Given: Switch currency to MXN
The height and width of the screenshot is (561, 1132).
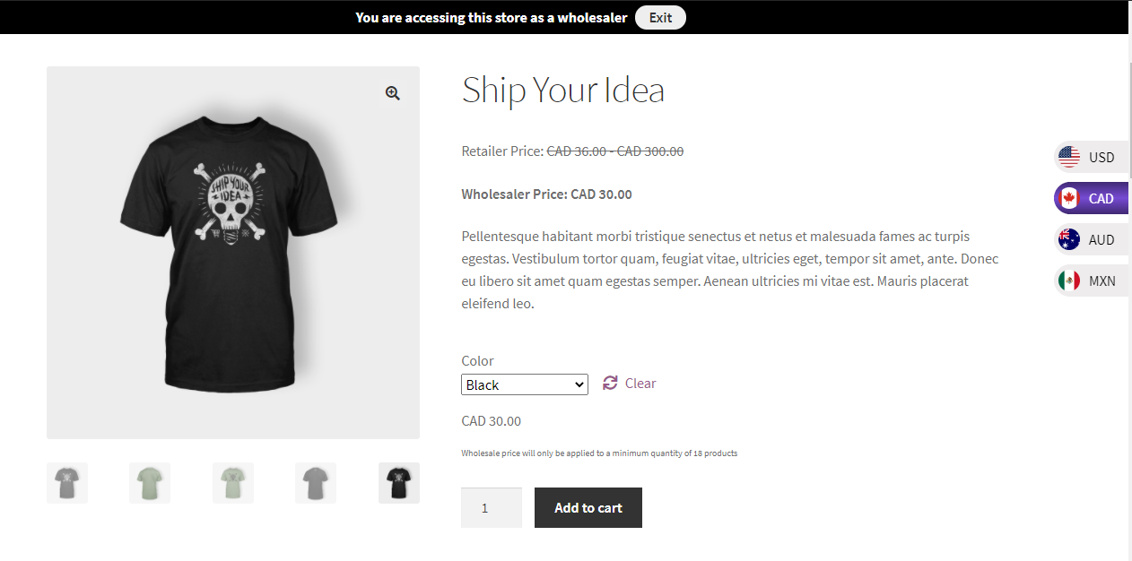Looking at the screenshot, I should point(1102,281).
